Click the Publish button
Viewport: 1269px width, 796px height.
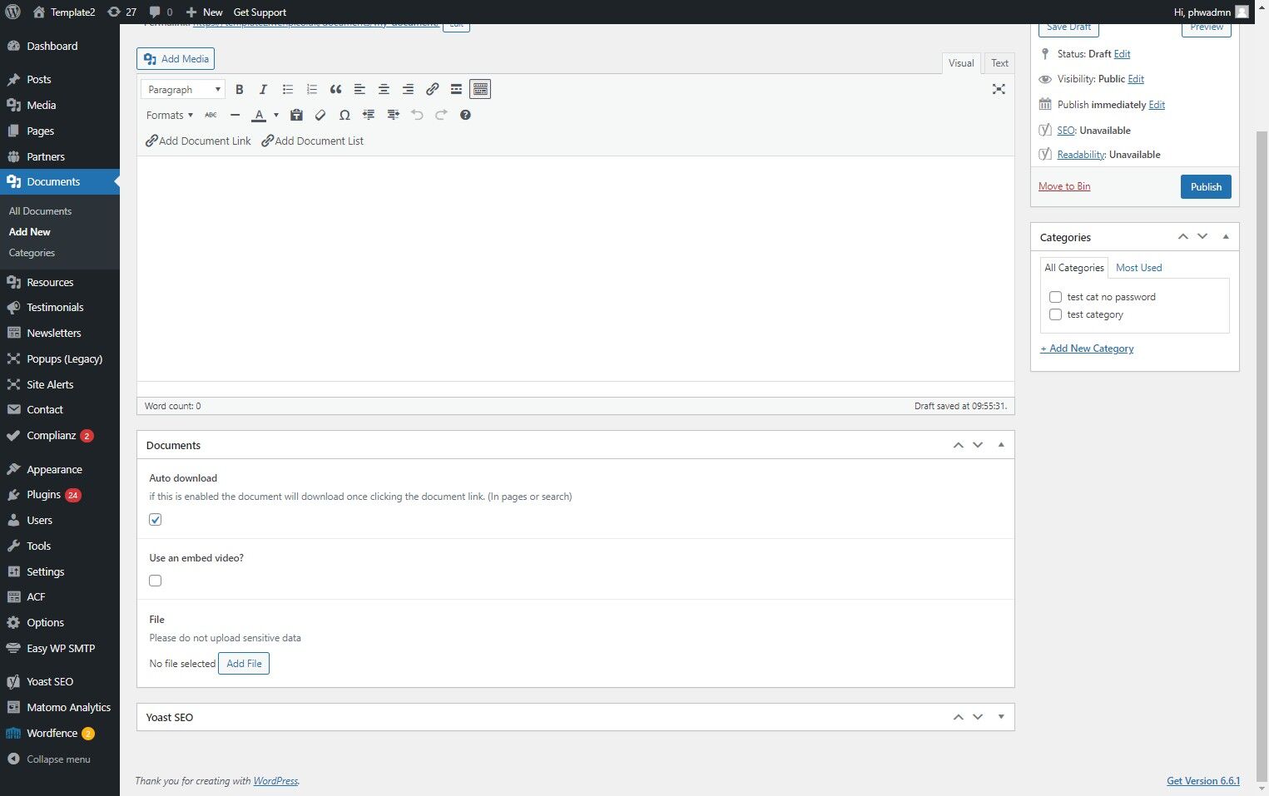[1206, 186]
